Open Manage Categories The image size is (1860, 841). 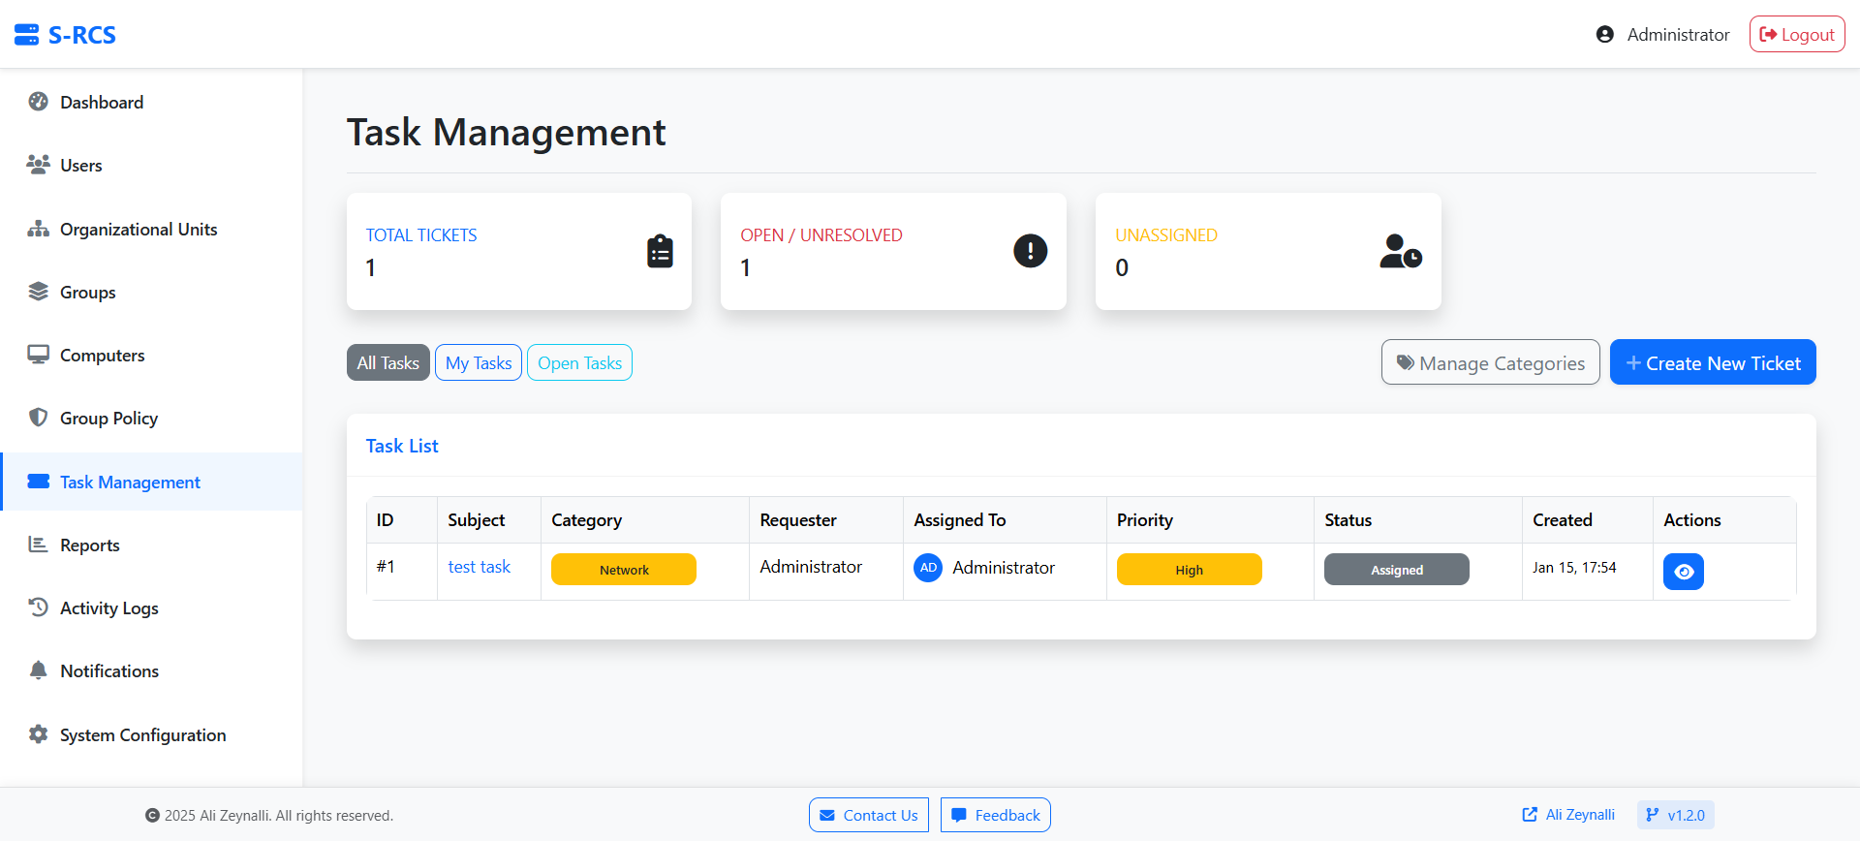point(1490,362)
